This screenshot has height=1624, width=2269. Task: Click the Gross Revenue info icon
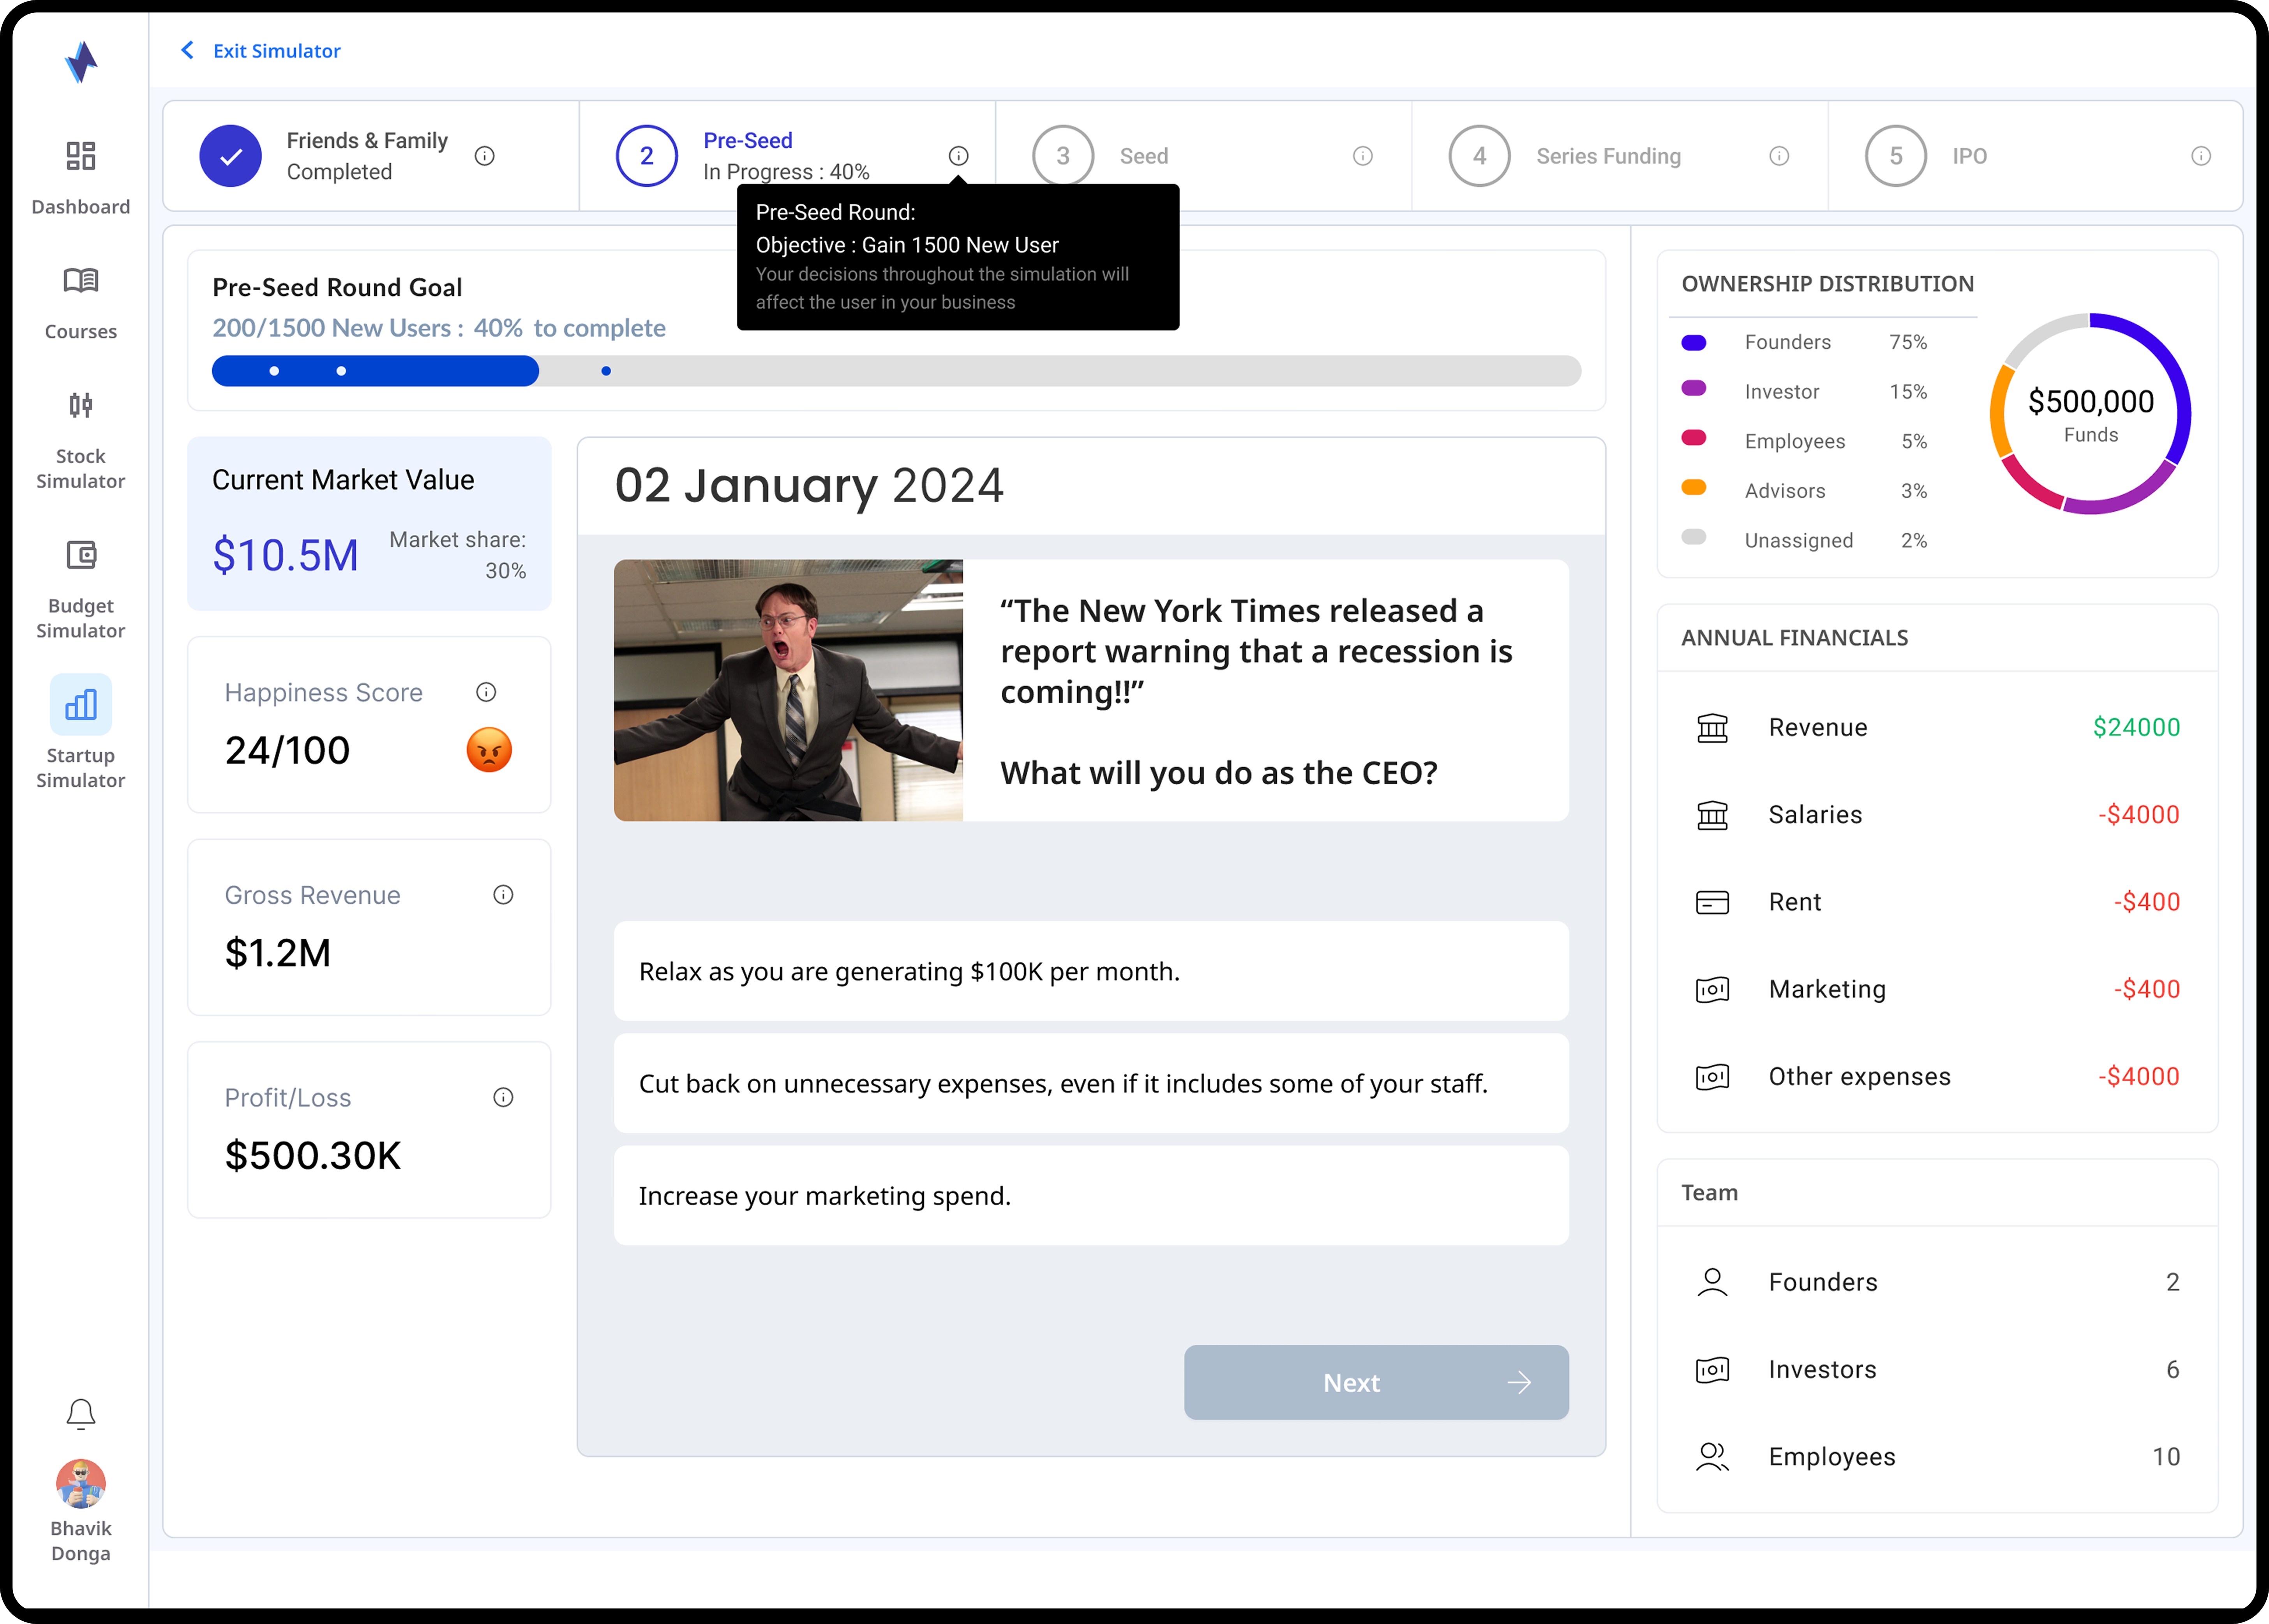point(503,895)
